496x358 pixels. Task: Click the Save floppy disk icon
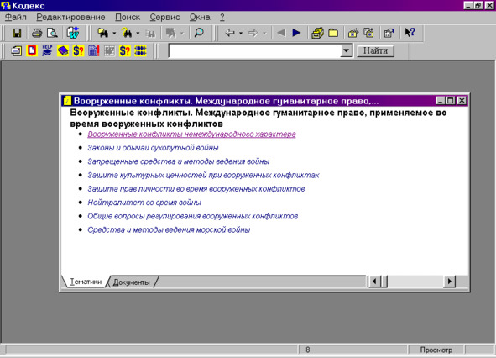[x=17, y=33]
